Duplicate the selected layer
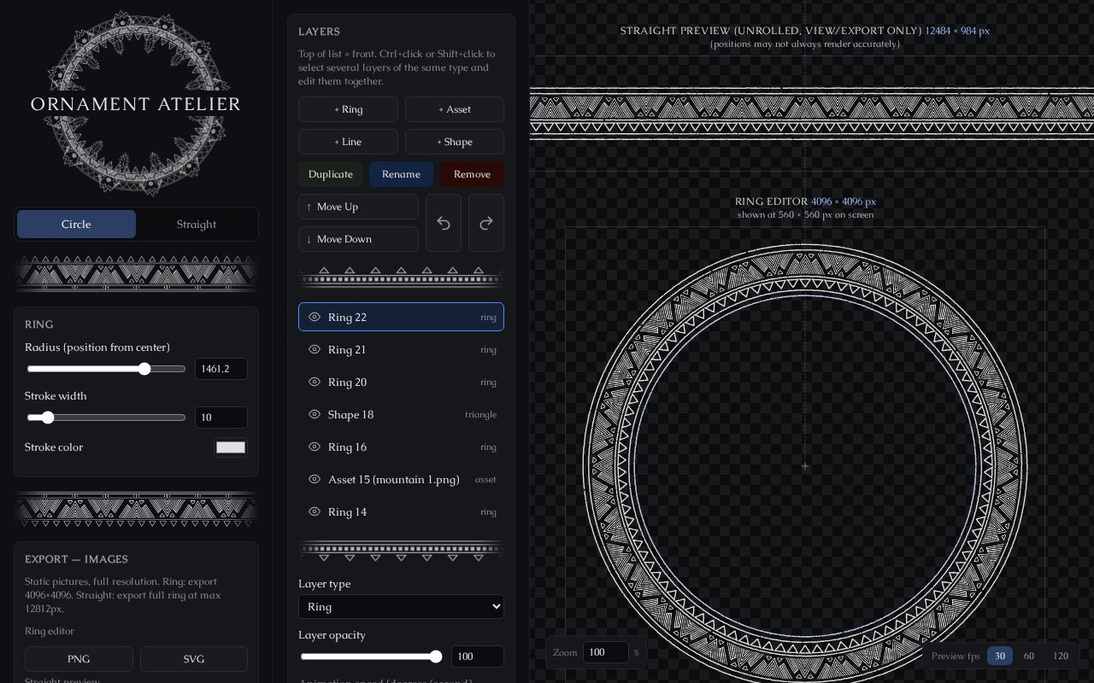The height and width of the screenshot is (683, 1094). (x=331, y=174)
